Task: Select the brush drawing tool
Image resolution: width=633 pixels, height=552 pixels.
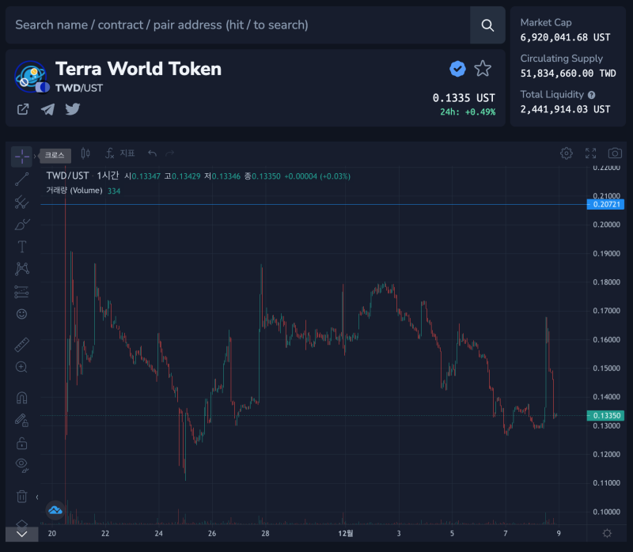Action: (22, 225)
